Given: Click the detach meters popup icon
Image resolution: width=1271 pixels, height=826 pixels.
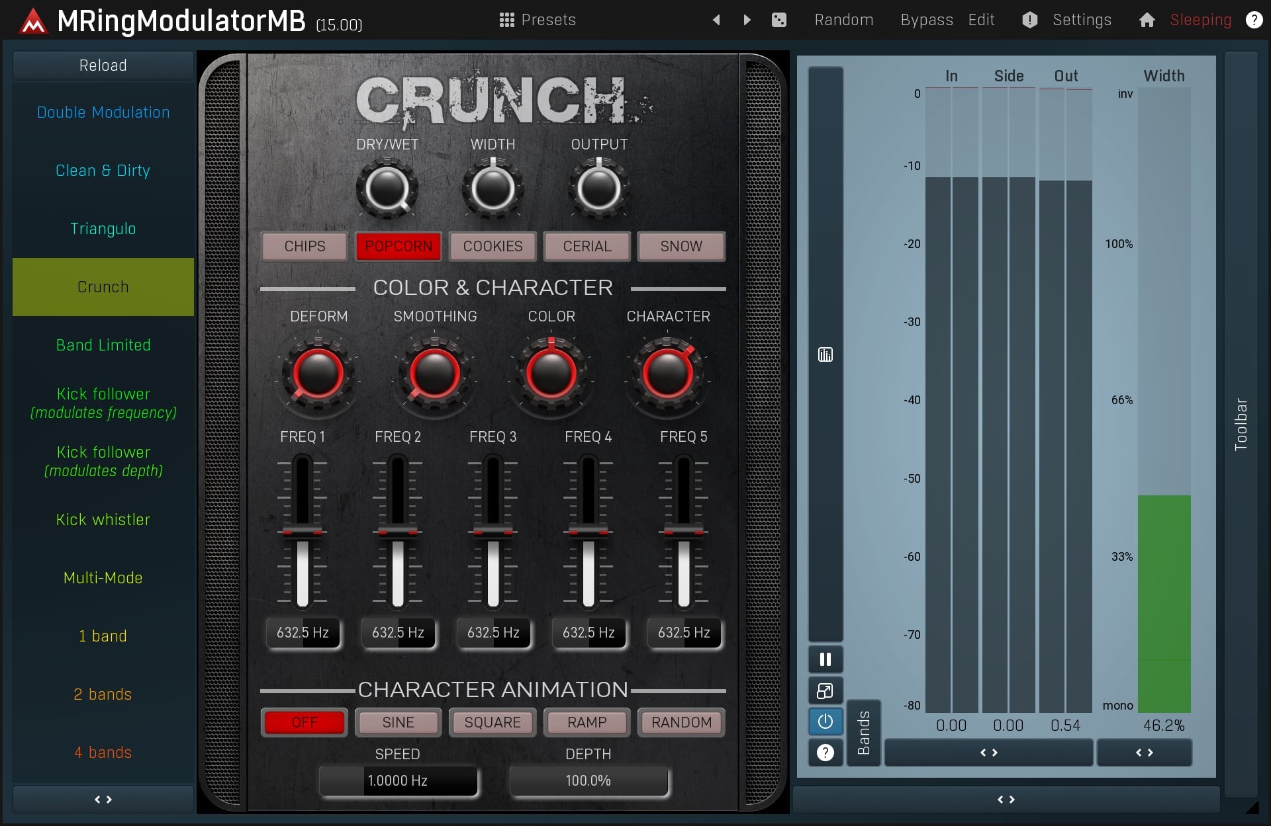Looking at the screenshot, I should click(x=825, y=690).
